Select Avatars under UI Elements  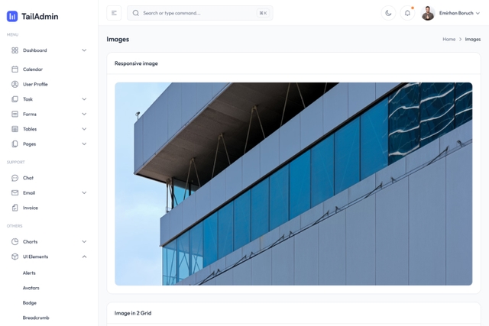click(31, 288)
